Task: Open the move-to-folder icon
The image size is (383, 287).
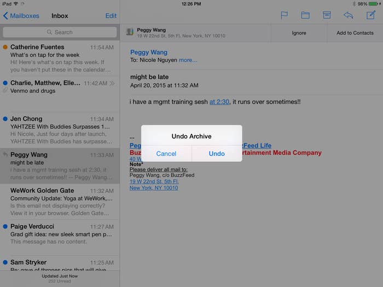Action: tap(305, 15)
